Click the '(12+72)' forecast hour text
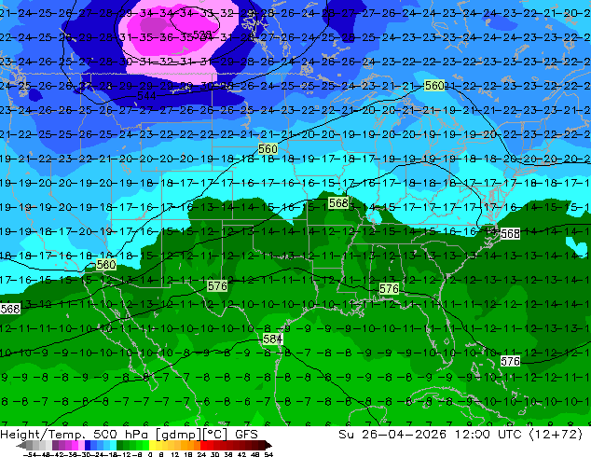Viewport: 591px width, 457px height. 557,435
